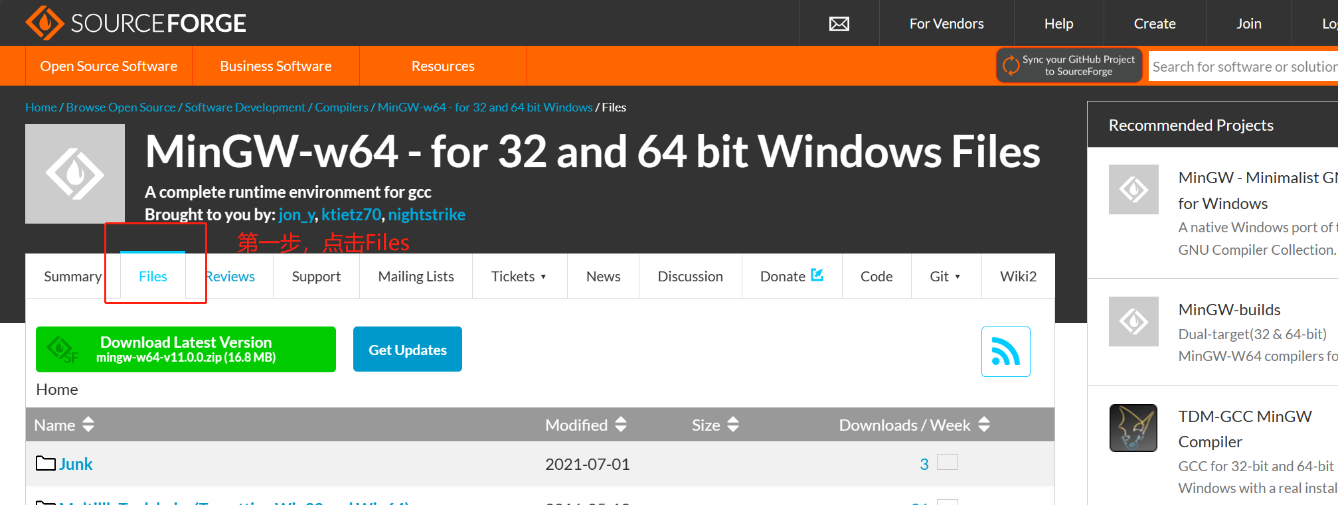This screenshot has height=505, width=1338.
Task: Click Junk modified date 2021-07-01
Action: pos(587,464)
